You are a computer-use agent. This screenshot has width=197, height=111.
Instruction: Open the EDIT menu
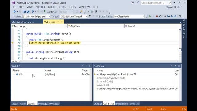21,7
